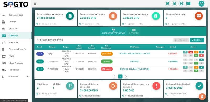Click green check on THR8871001 row
210x102 pixels.
click(196, 63)
